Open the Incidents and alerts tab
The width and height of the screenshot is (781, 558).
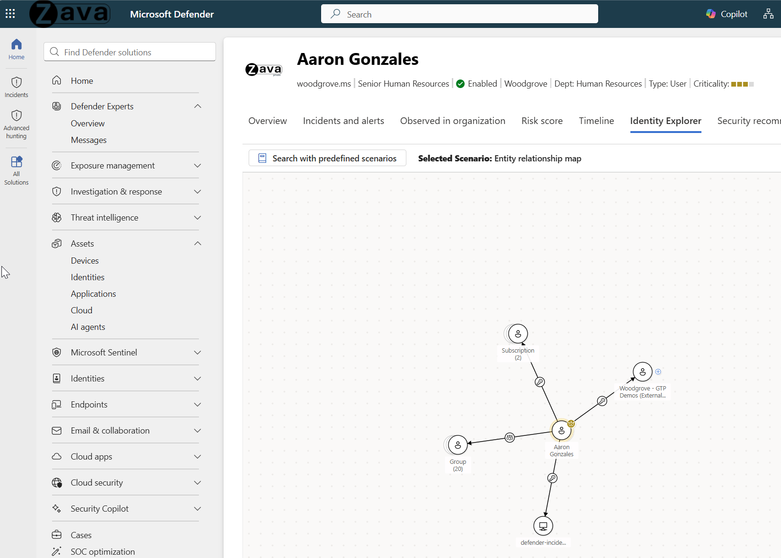coord(343,121)
